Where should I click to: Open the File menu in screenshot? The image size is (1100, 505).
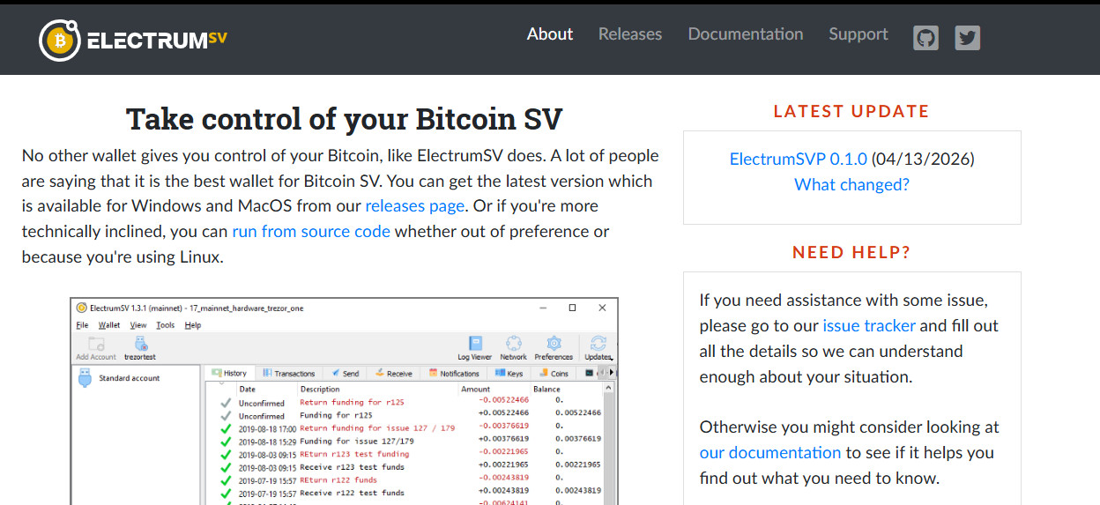tap(82, 325)
